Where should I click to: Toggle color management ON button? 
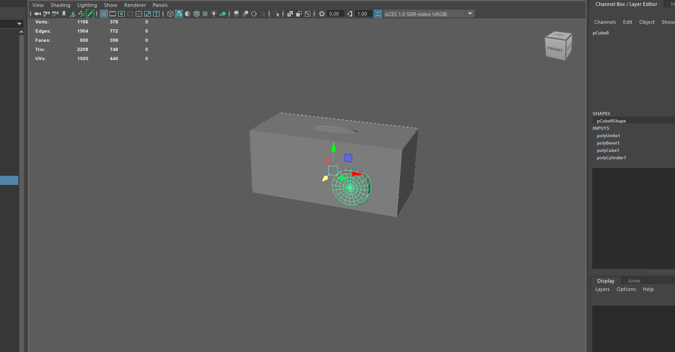point(378,14)
